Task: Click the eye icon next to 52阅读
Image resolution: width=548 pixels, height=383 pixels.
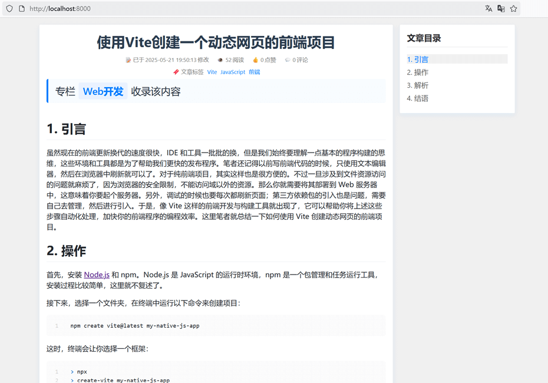Action: [220, 60]
